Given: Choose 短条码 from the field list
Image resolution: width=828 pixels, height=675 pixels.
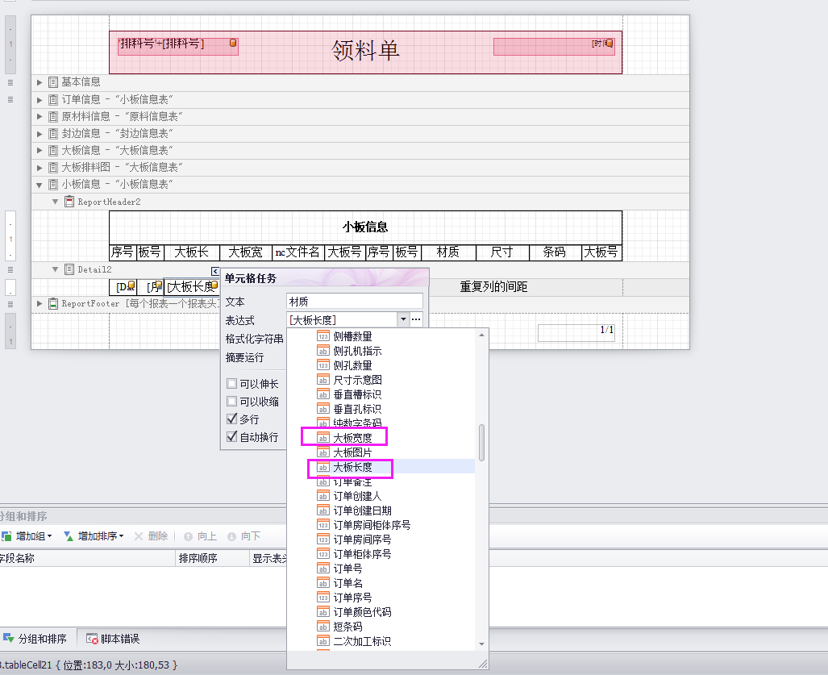Looking at the screenshot, I should [x=348, y=627].
